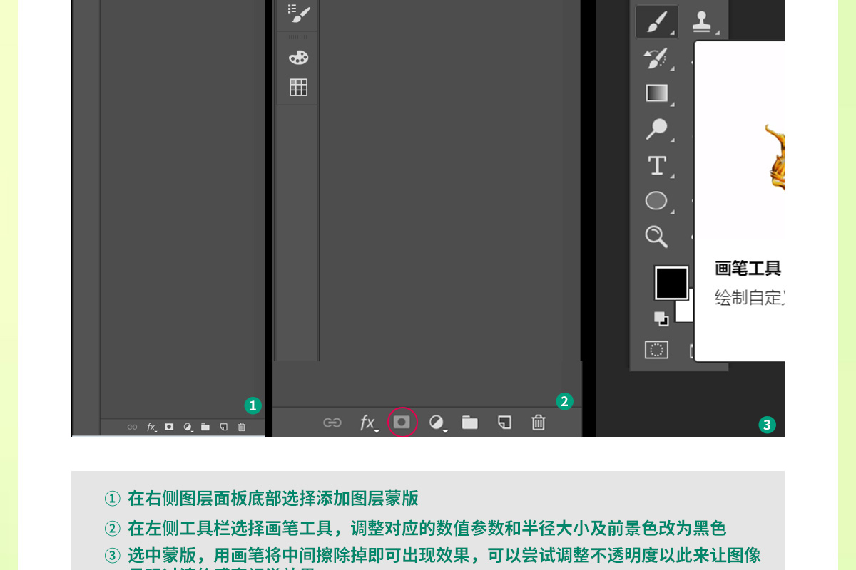
Task: Select the Brush tool in the toolbar
Action: pos(656,23)
